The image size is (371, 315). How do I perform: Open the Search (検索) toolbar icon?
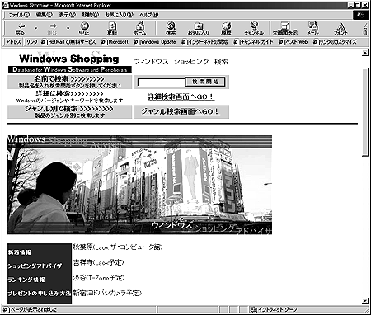click(171, 29)
